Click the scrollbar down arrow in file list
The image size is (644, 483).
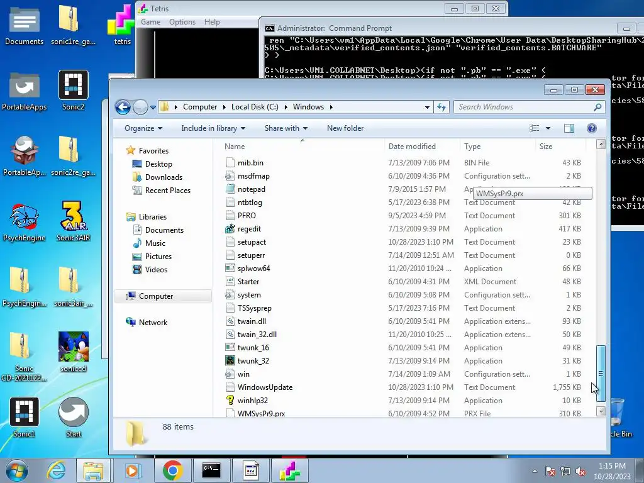[601, 411]
